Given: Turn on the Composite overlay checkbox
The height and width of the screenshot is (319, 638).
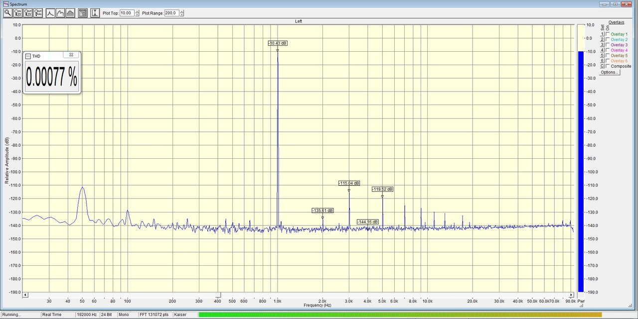Looking at the screenshot, I should click(x=608, y=66).
